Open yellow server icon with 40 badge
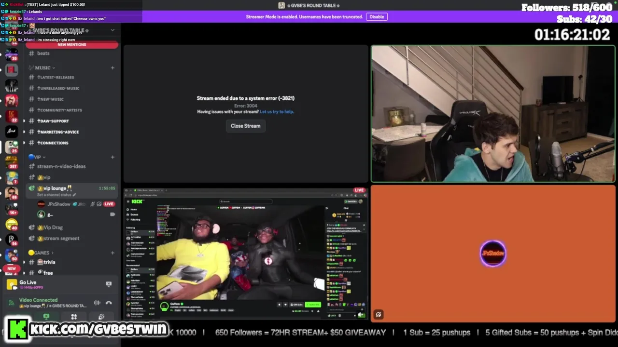Screen dimensions: 618x347 pos(12,224)
